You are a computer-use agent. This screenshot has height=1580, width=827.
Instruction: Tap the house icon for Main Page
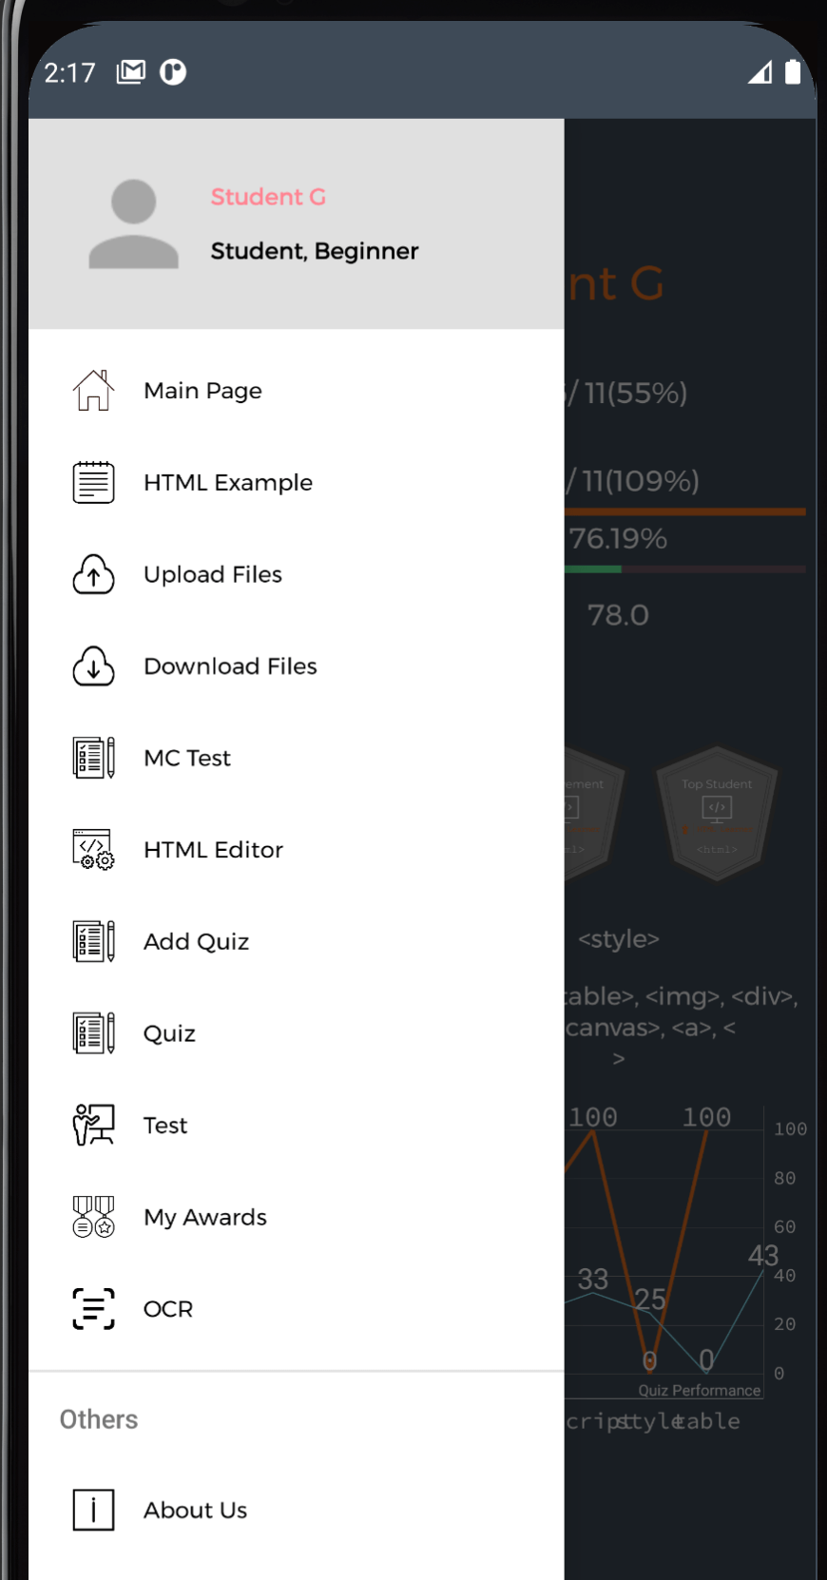(x=93, y=391)
